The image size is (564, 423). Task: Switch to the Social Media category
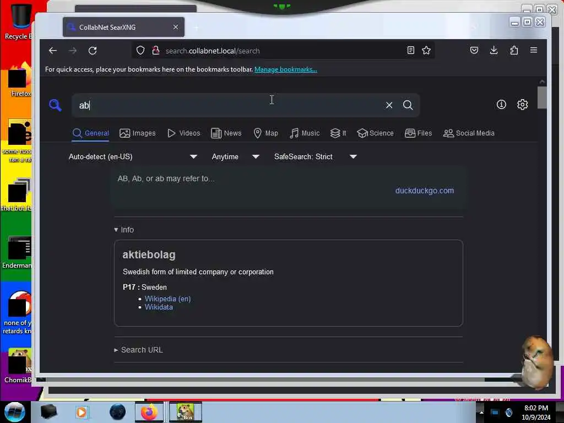(x=469, y=133)
